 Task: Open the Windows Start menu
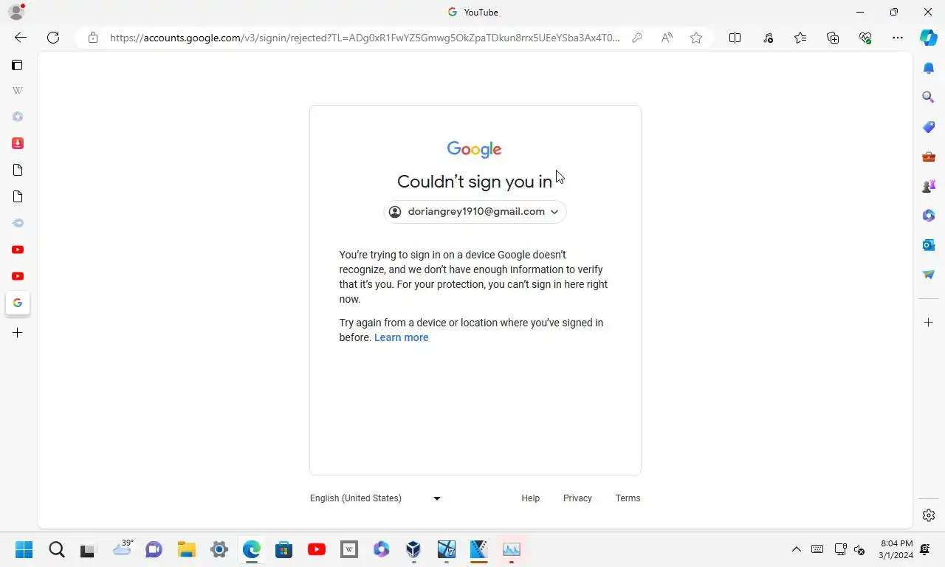coord(24,549)
